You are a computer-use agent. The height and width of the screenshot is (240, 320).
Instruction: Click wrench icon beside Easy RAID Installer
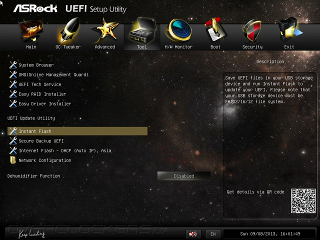click(x=13, y=94)
